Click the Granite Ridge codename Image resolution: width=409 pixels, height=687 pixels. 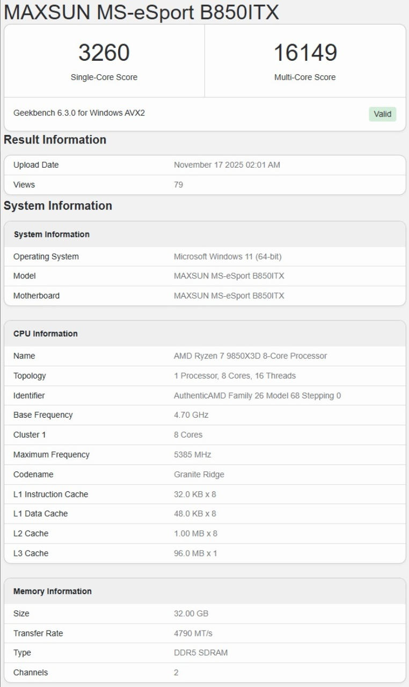tap(199, 475)
